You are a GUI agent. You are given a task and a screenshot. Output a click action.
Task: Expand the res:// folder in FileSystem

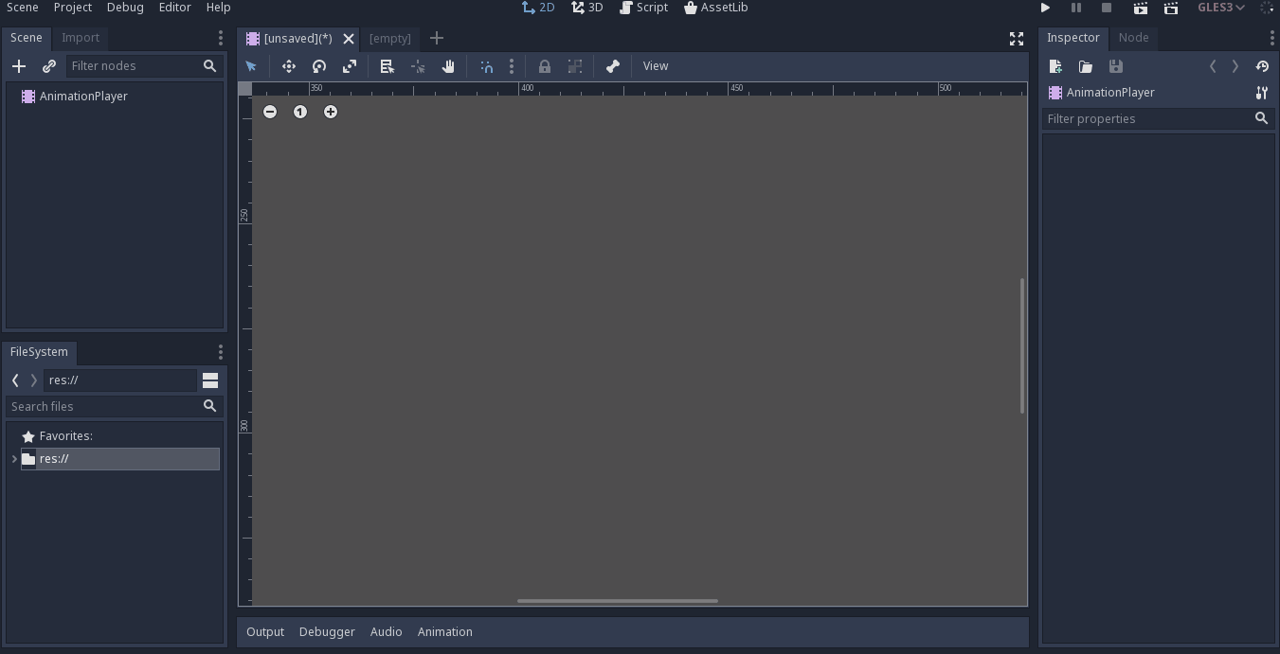click(x=15, y=459)
